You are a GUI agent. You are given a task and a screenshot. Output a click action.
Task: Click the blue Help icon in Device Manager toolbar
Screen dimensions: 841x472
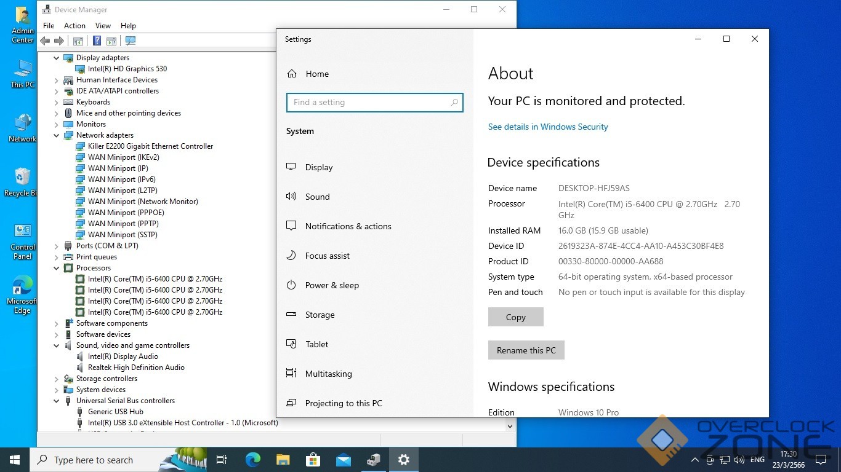[97, 41]
